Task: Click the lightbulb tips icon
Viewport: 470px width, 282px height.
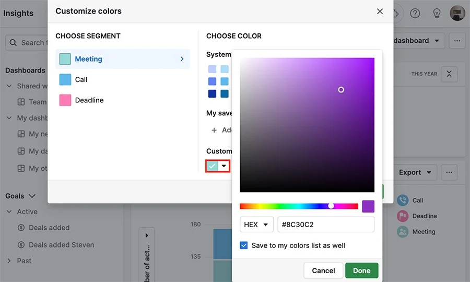Action: tap(437, 13)
